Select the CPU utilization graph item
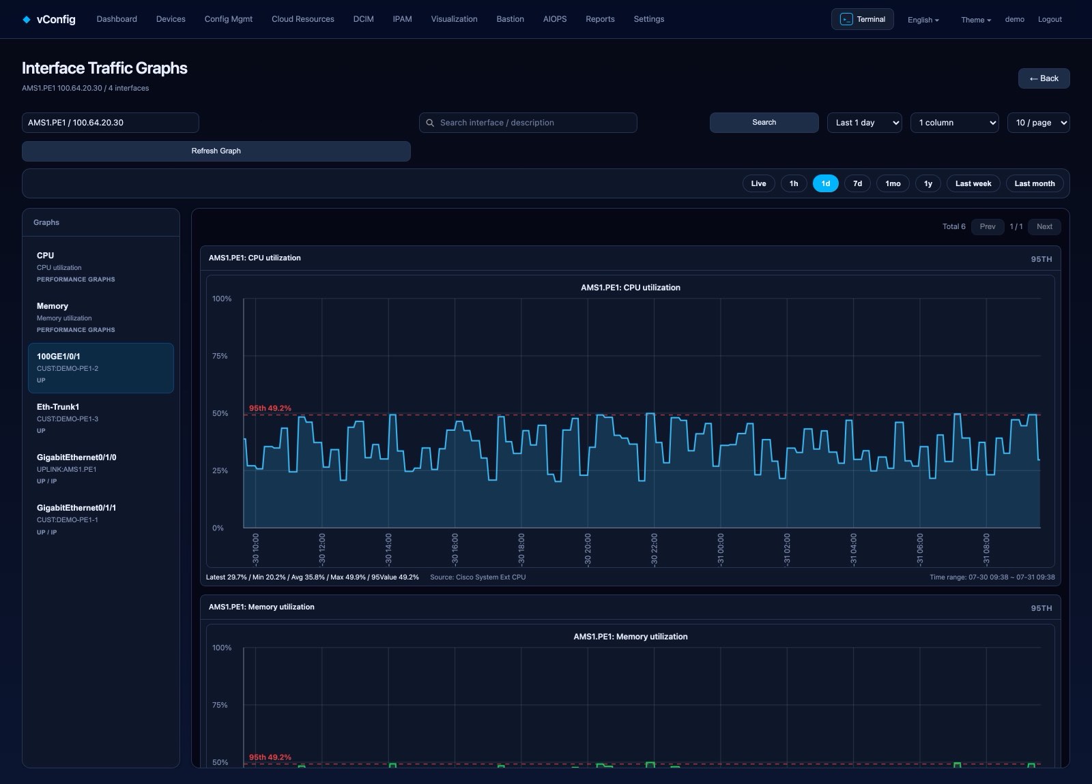The image size is (1092, 784). pos(101,267)
